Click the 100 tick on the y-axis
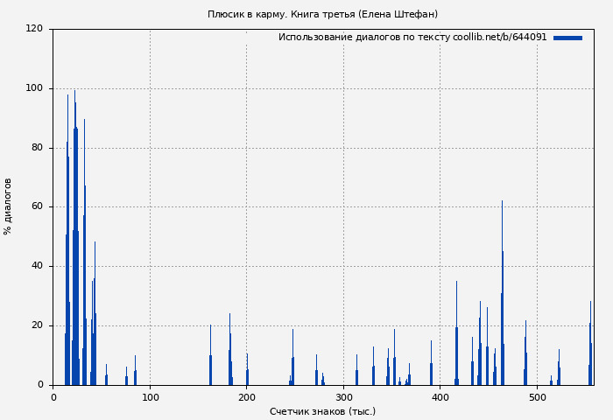The image size is (613, 420). [34, 88]
